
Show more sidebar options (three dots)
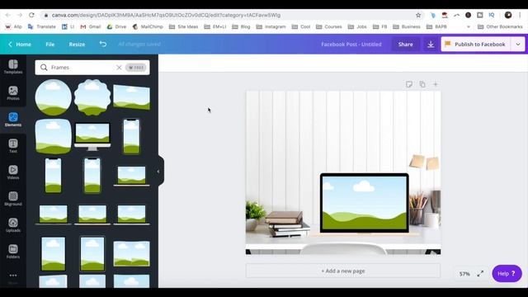pyautogui.click(x=13, y=276)
